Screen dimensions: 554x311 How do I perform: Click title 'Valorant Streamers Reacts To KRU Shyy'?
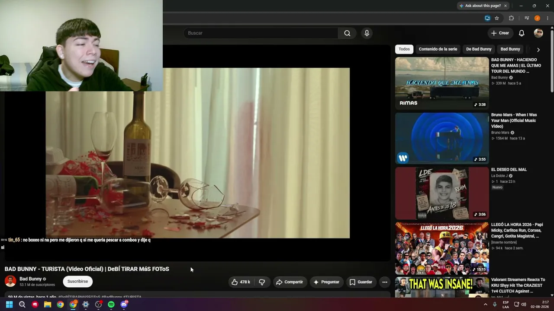click(518, 286)
